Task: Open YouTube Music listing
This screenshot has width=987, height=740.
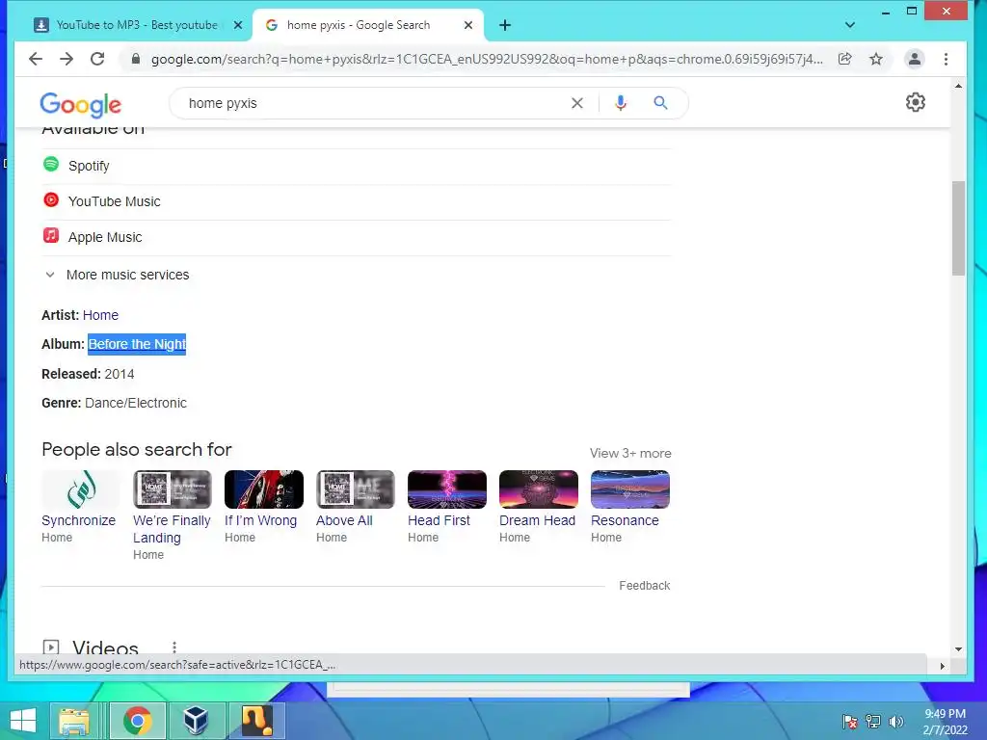Action: click(x=357, y=201)
